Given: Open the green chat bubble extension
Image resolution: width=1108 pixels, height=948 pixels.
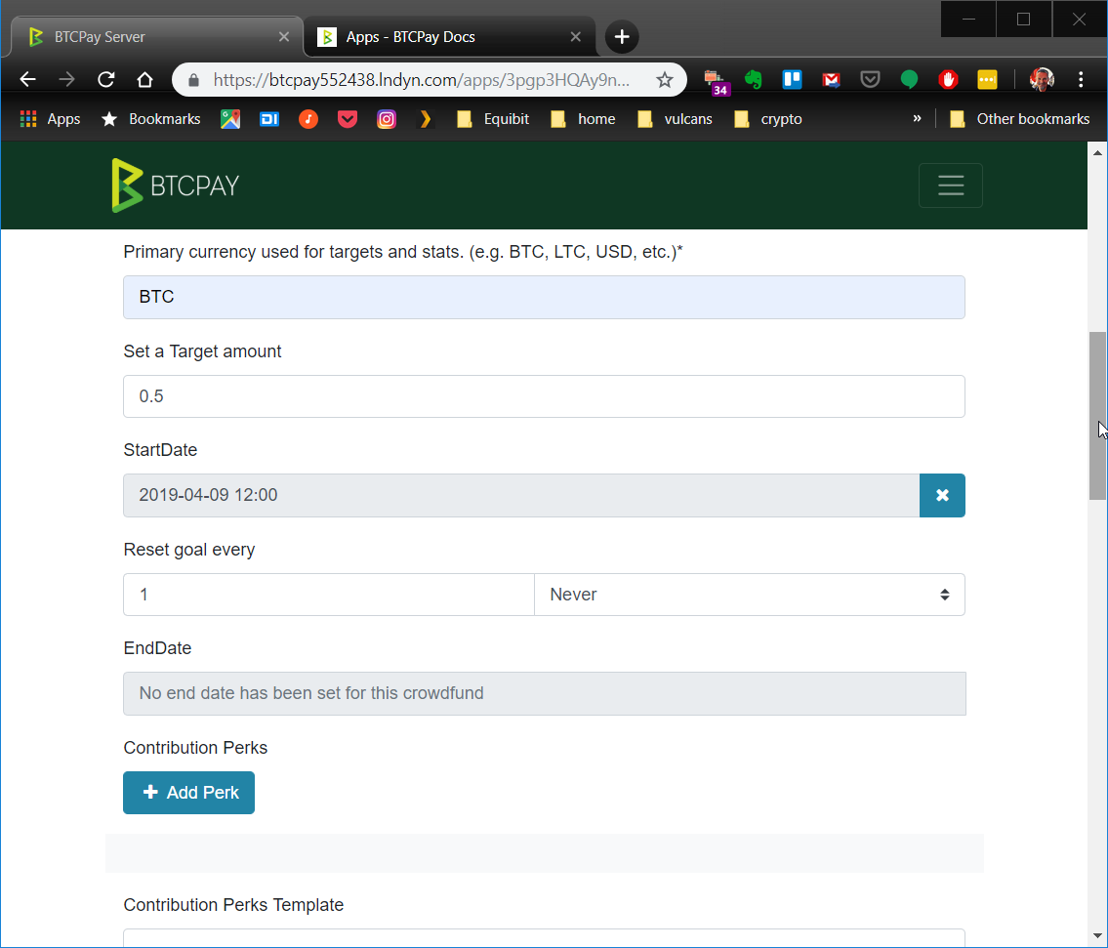Looking at the screenshot, I should pyautogui.click(x=909, y=79).
